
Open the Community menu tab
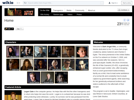point(80,10)
